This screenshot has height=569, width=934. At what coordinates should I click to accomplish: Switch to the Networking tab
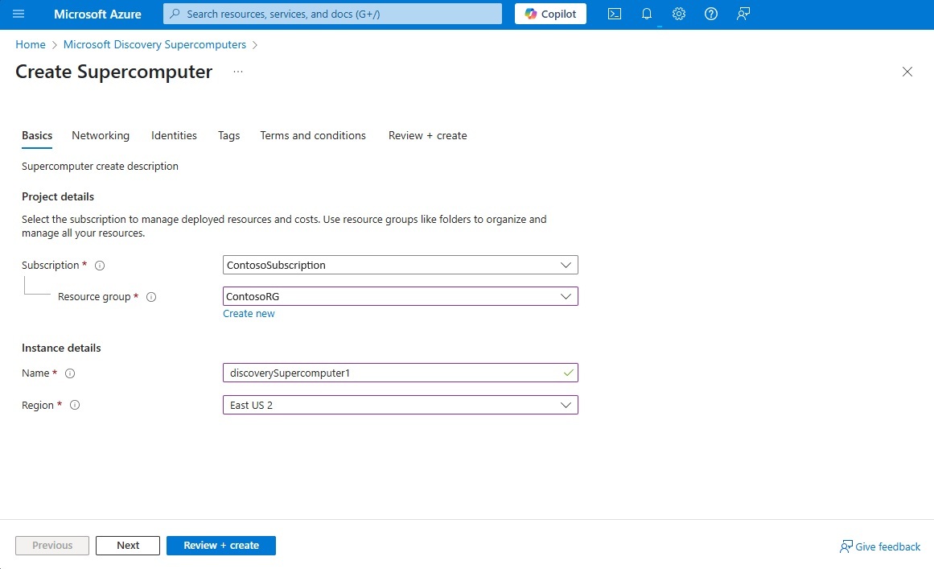pyautogui.click(x=101, y=135)
